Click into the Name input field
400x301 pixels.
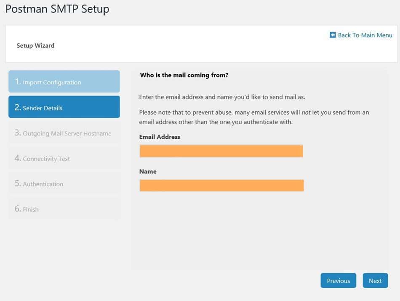coord(221,185)
